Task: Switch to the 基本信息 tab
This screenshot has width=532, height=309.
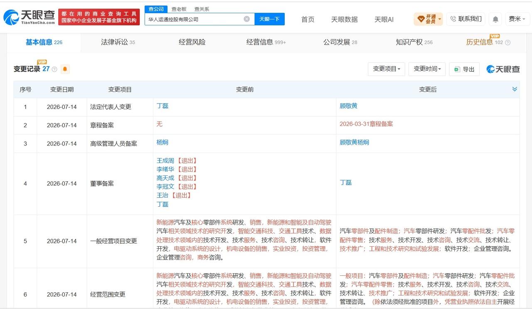Action: coord(44,42)
